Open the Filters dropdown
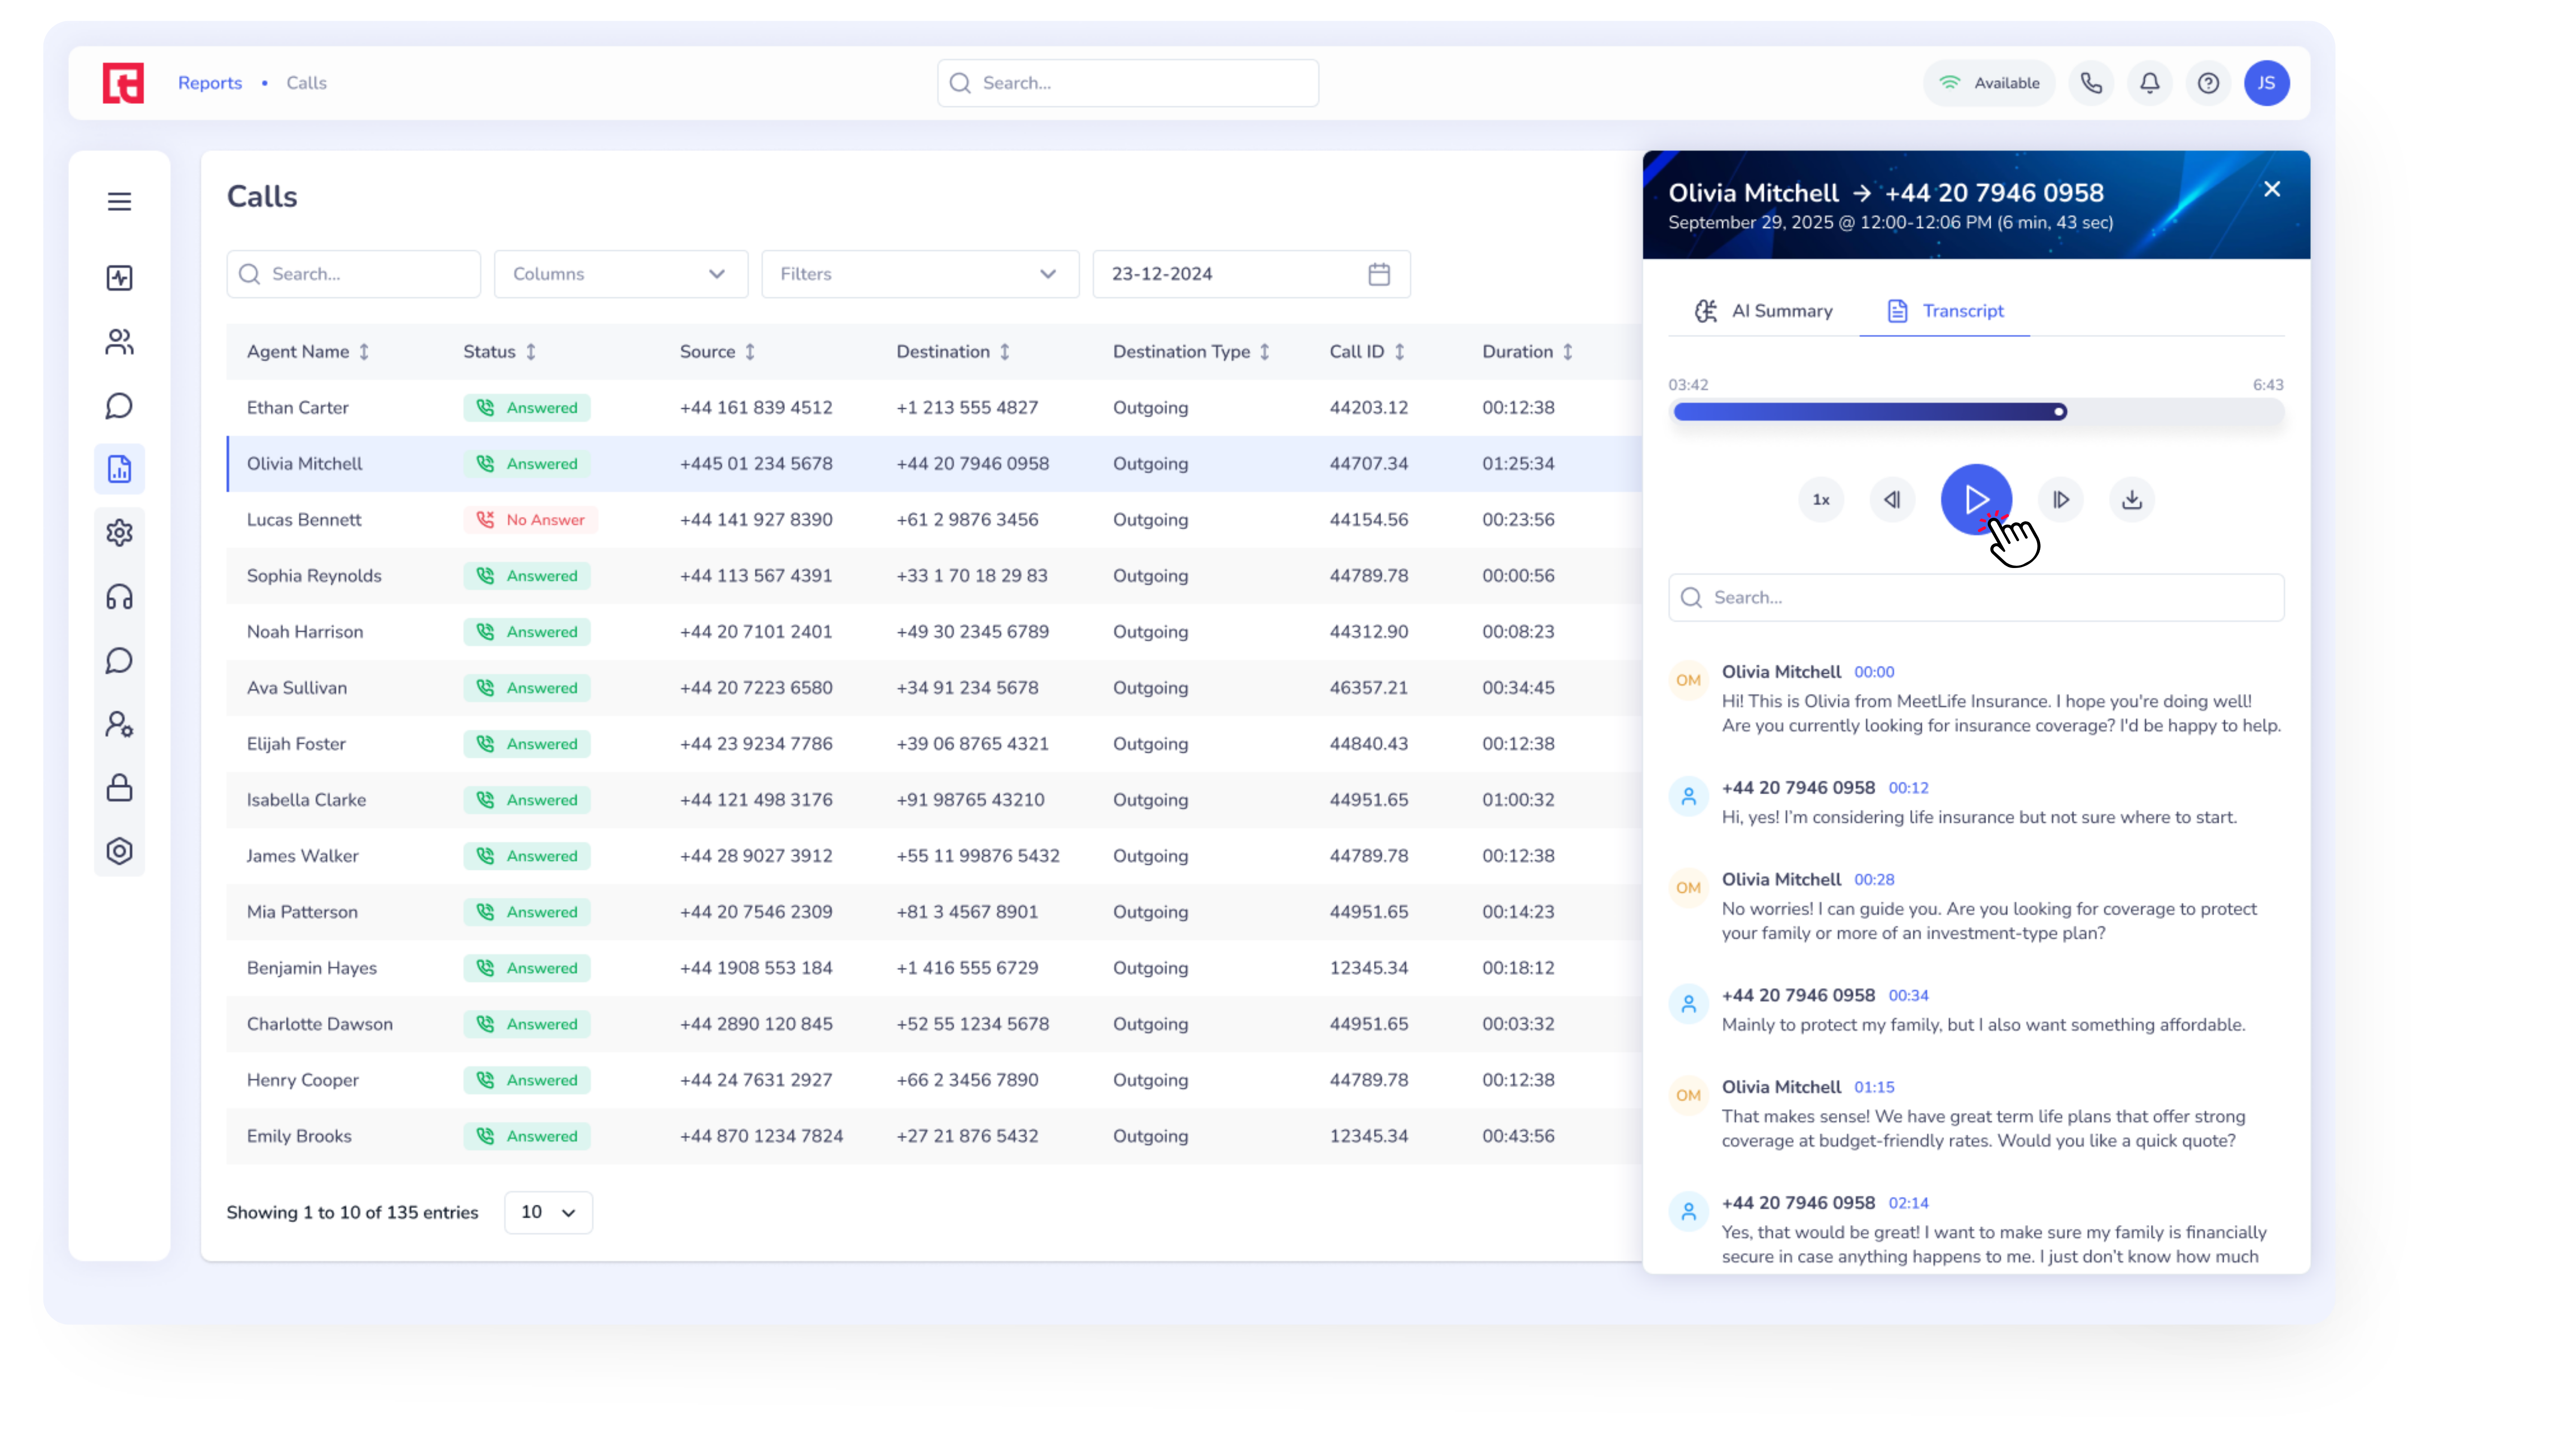The height and width of the screenshot is (1449, 2576). click(919, 274)
